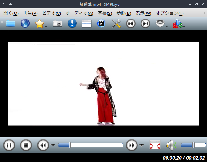The width and height of the screenshot is (207, 162).
Task: Open the 字幕(S) menu
Action: (x=105, y=13)
